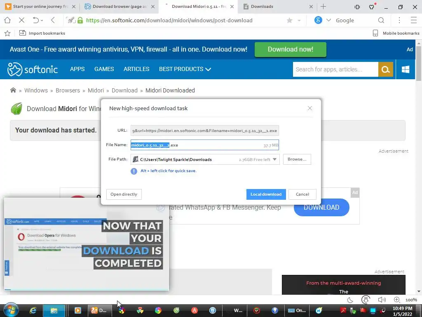Click the blue DOWNLOAD ad button
Screen dimensions: 422x317
coord(321,207)
